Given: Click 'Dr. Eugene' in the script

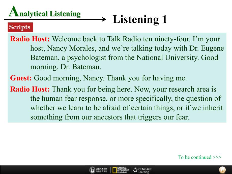Looking at the screenshot, I should click(x=202, y=48).
